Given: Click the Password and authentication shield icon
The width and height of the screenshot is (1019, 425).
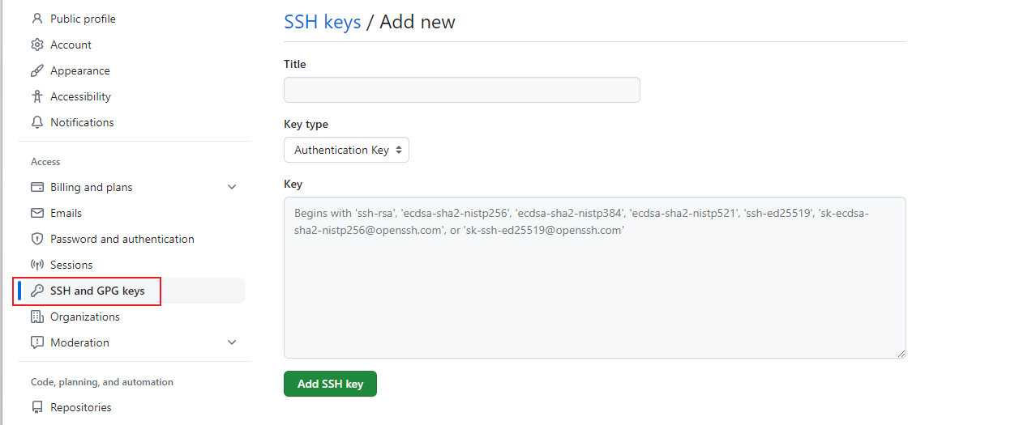Looking at the screenshot, I should point(36,239).
